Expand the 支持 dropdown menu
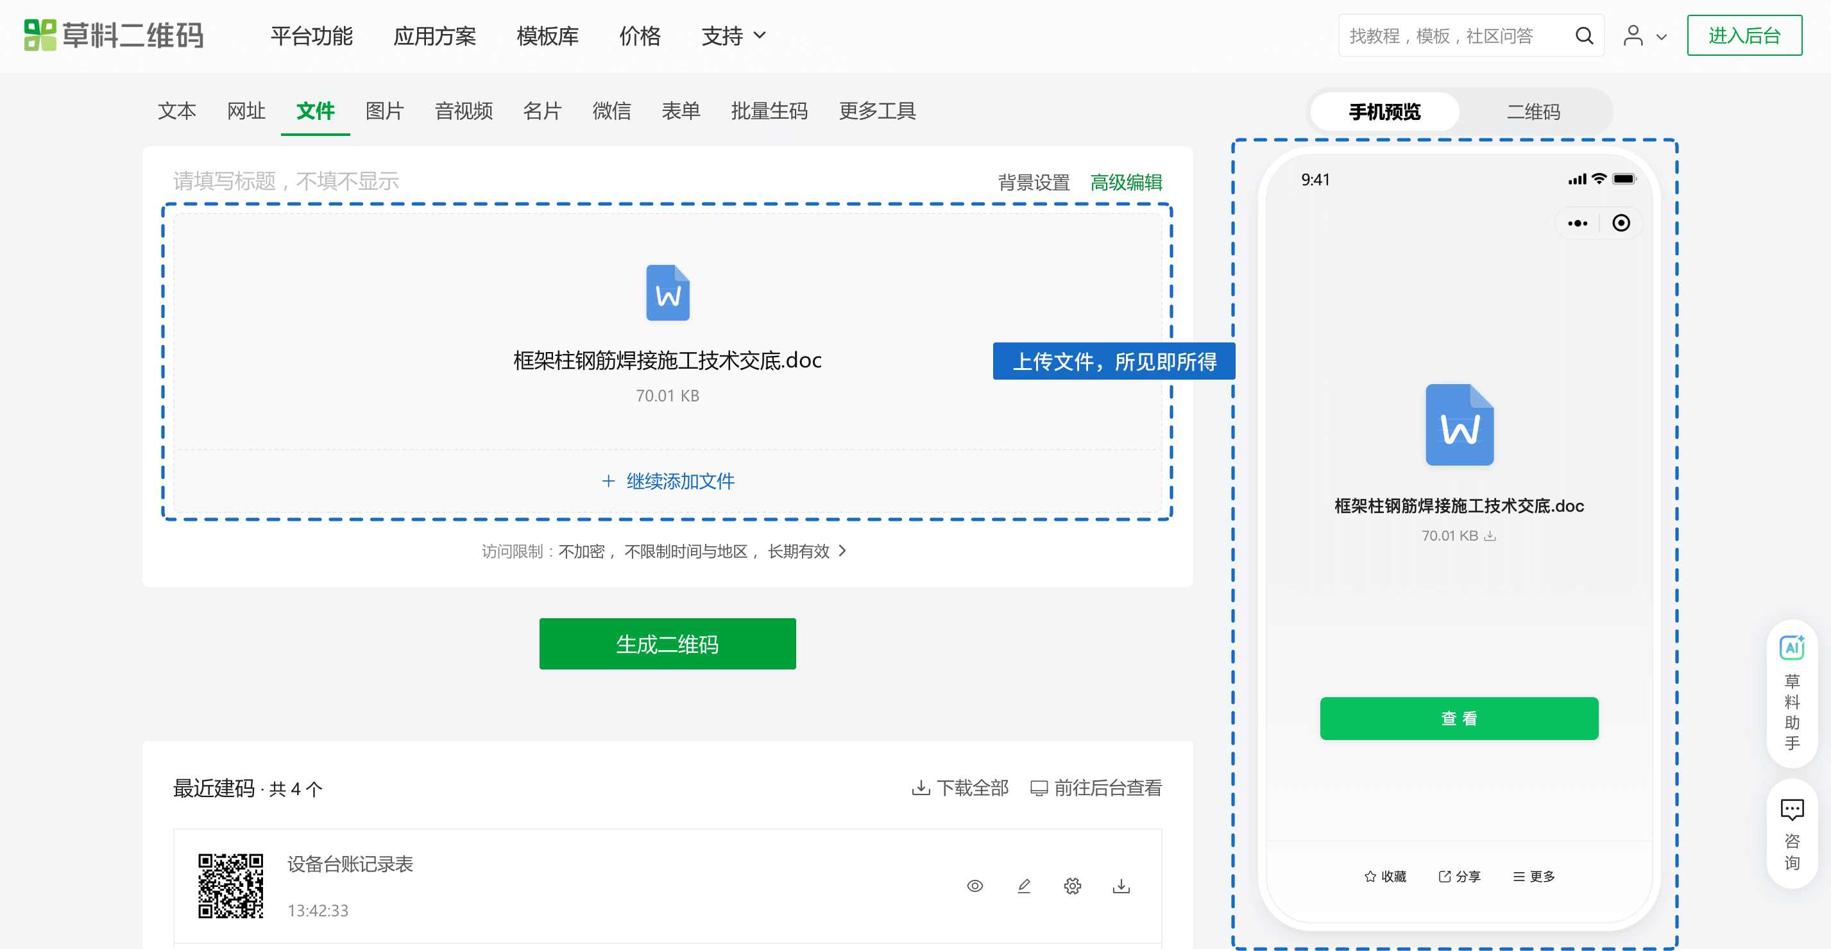The width and height of the screenshot is (1831, 951). 733,35
